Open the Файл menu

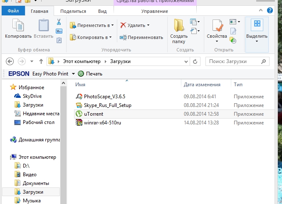[13, 11]
